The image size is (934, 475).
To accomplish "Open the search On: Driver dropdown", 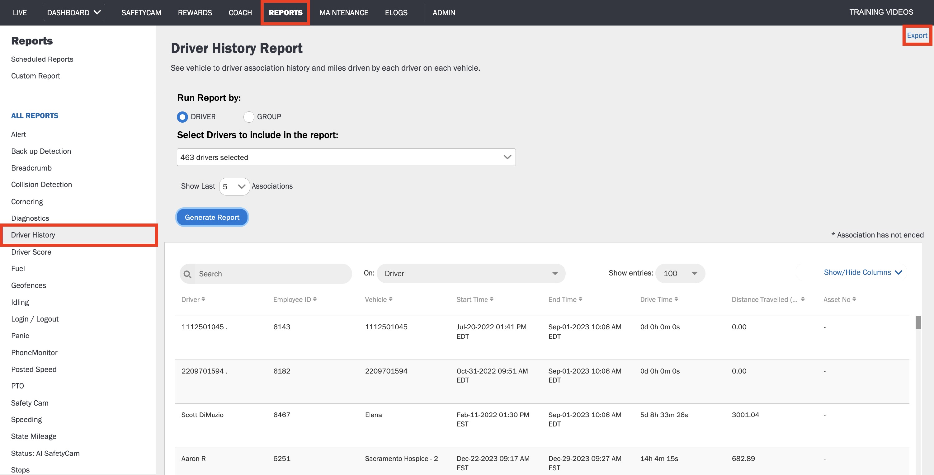I will click(471, 274).
